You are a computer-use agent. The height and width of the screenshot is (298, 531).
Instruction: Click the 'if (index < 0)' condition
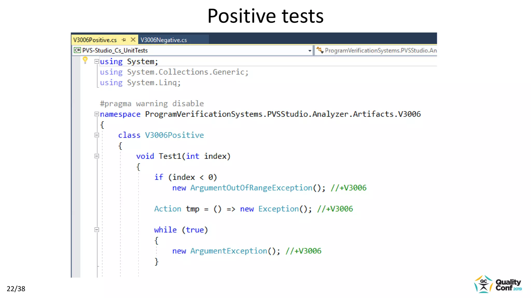(x=186, y=177)
